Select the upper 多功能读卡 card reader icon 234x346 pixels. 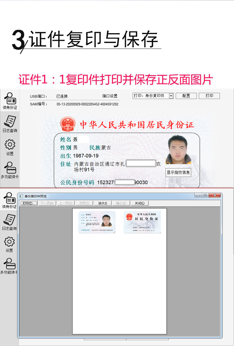coord(10,168)
